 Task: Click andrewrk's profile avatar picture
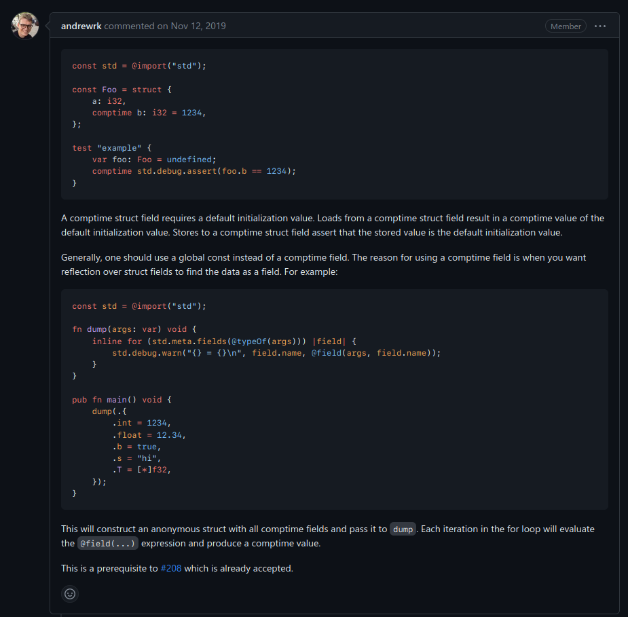click(x=25, y=26)
